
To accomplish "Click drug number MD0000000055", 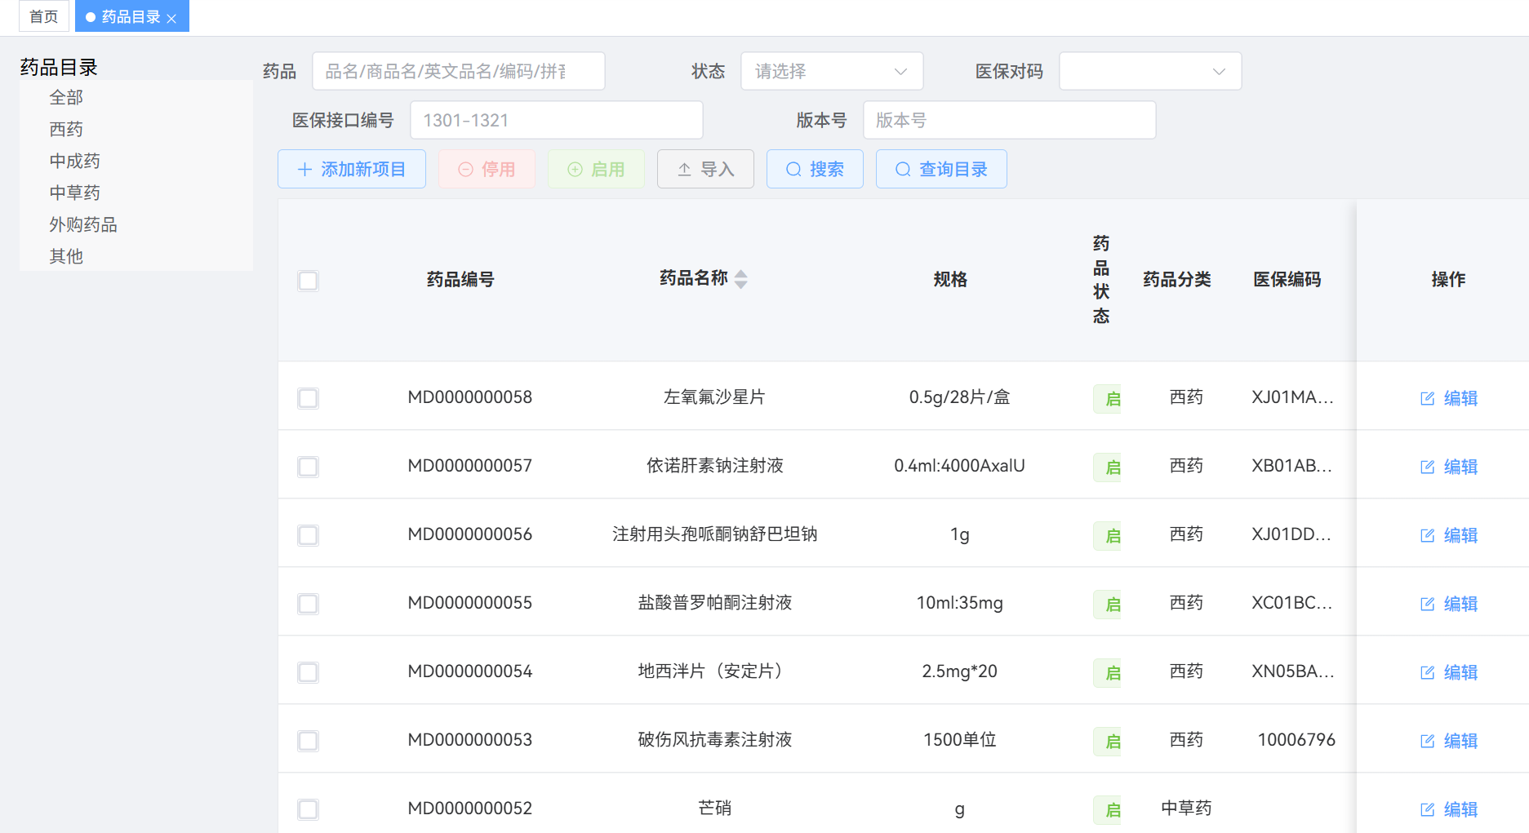I will tap(470, 603).
